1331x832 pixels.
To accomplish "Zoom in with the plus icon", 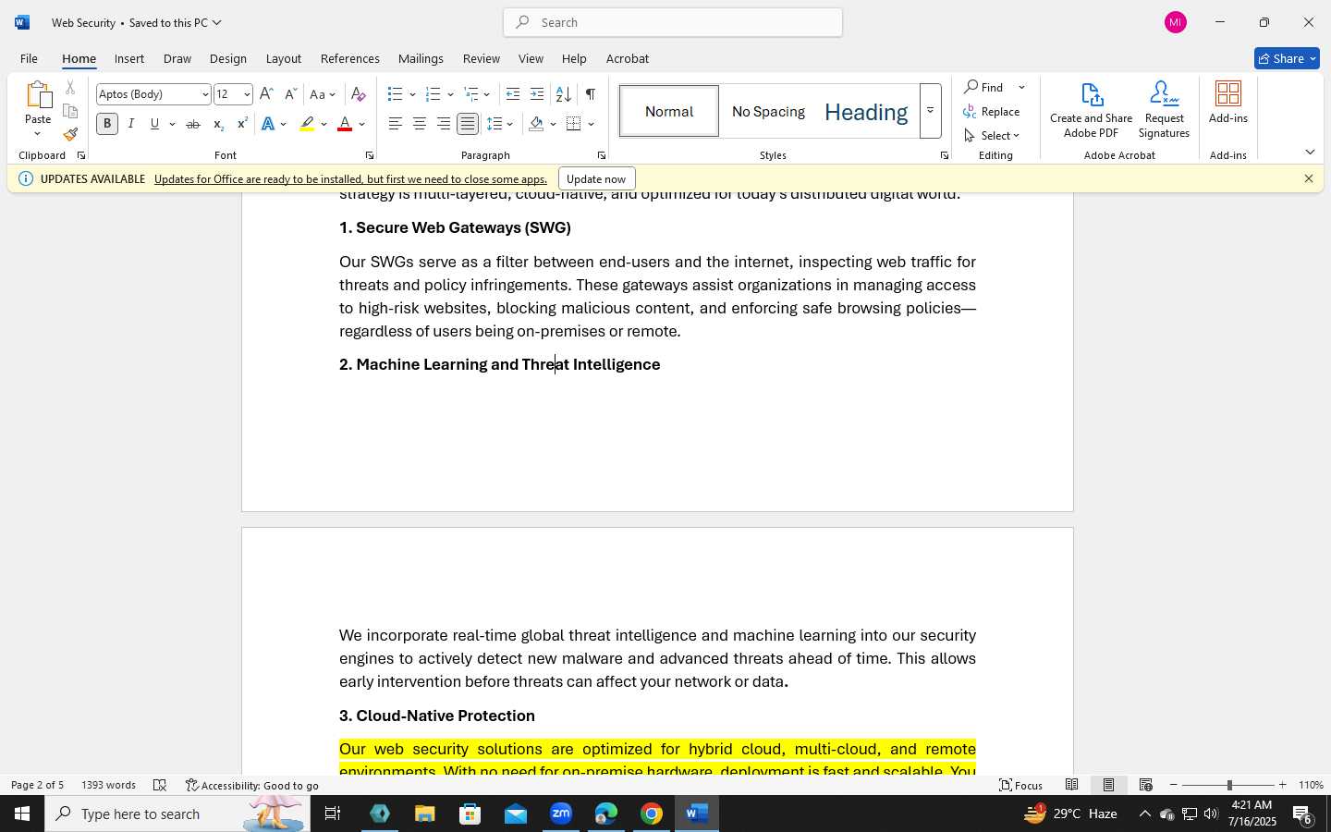I will [x=1282, y=785].
